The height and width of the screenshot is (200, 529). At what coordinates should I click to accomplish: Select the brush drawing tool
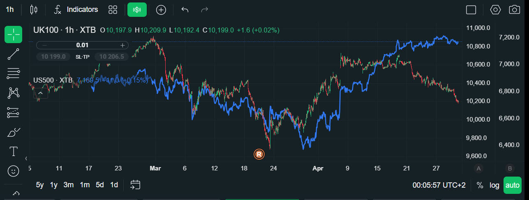13,132
